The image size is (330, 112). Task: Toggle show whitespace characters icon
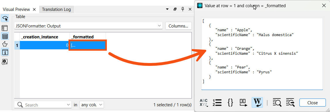point(244,103)
